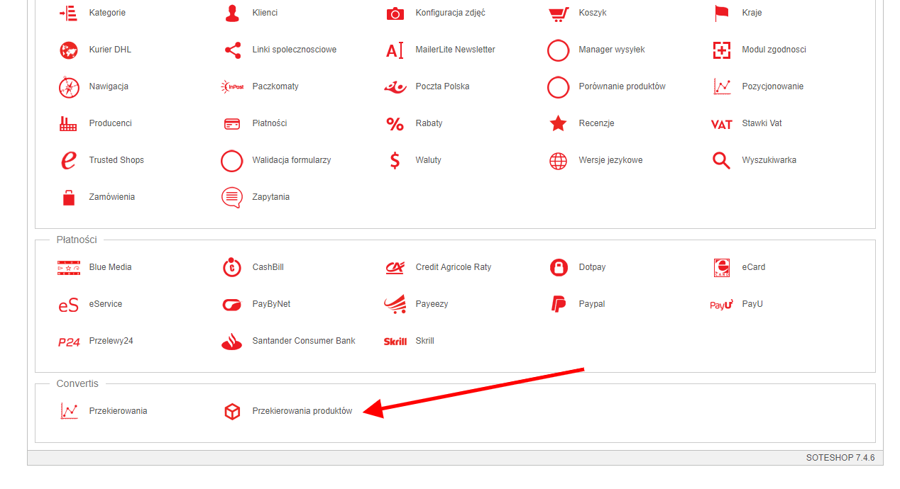Image resolution: width=900 pixels, height=489 pixels.
Task: Click the MailerLite Newsletter icon
Action: tap(395, 50)
